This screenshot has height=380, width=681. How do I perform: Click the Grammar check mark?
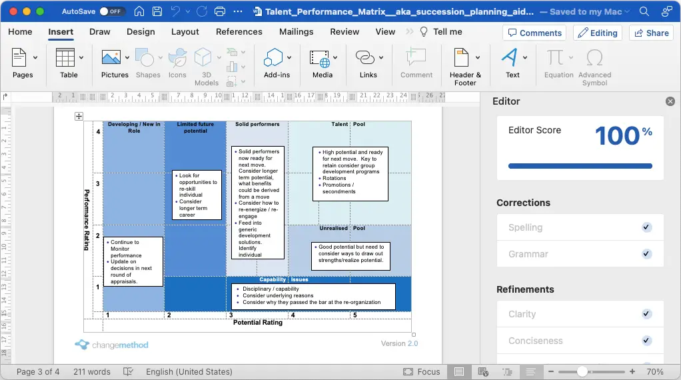click(x=646, y=254)
